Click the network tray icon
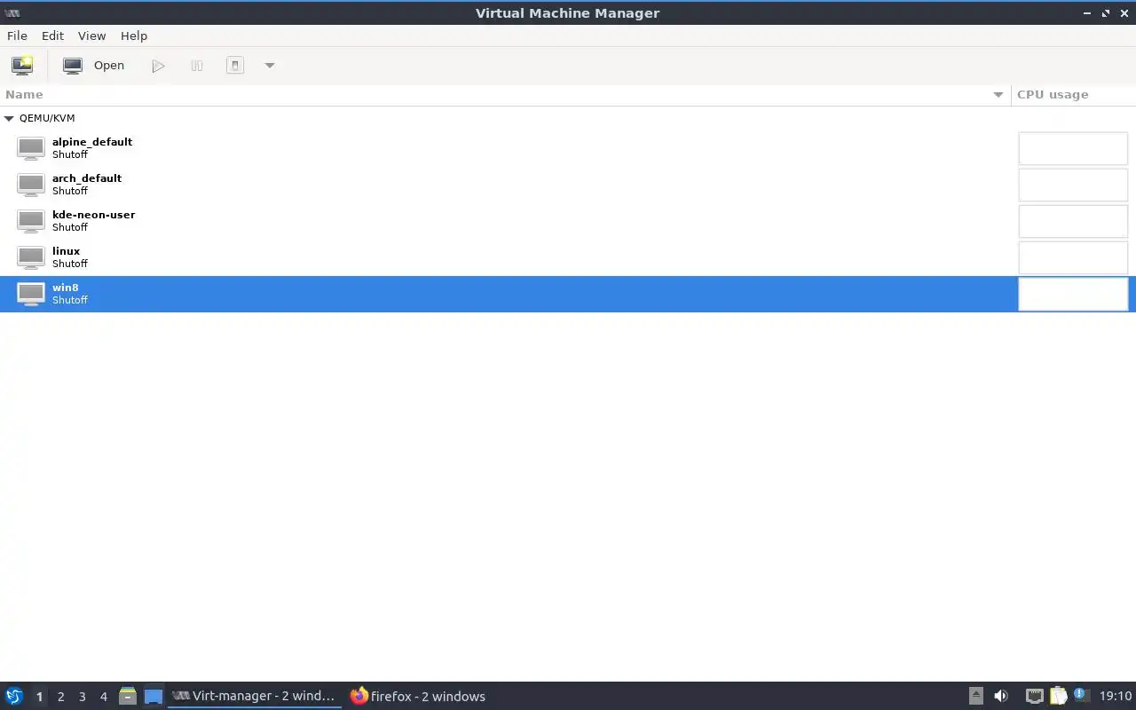 point(1034,697)
